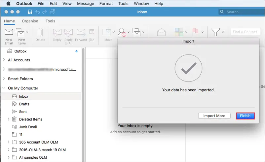Click the Junk block-sender icon
265x162 pixels.
(122, 32)
